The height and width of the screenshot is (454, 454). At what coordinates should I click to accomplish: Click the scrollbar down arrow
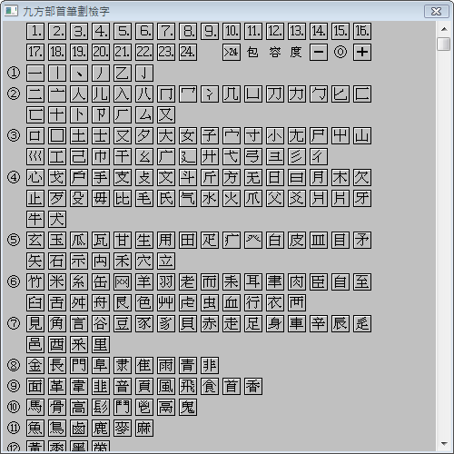(x=444, y=444)
